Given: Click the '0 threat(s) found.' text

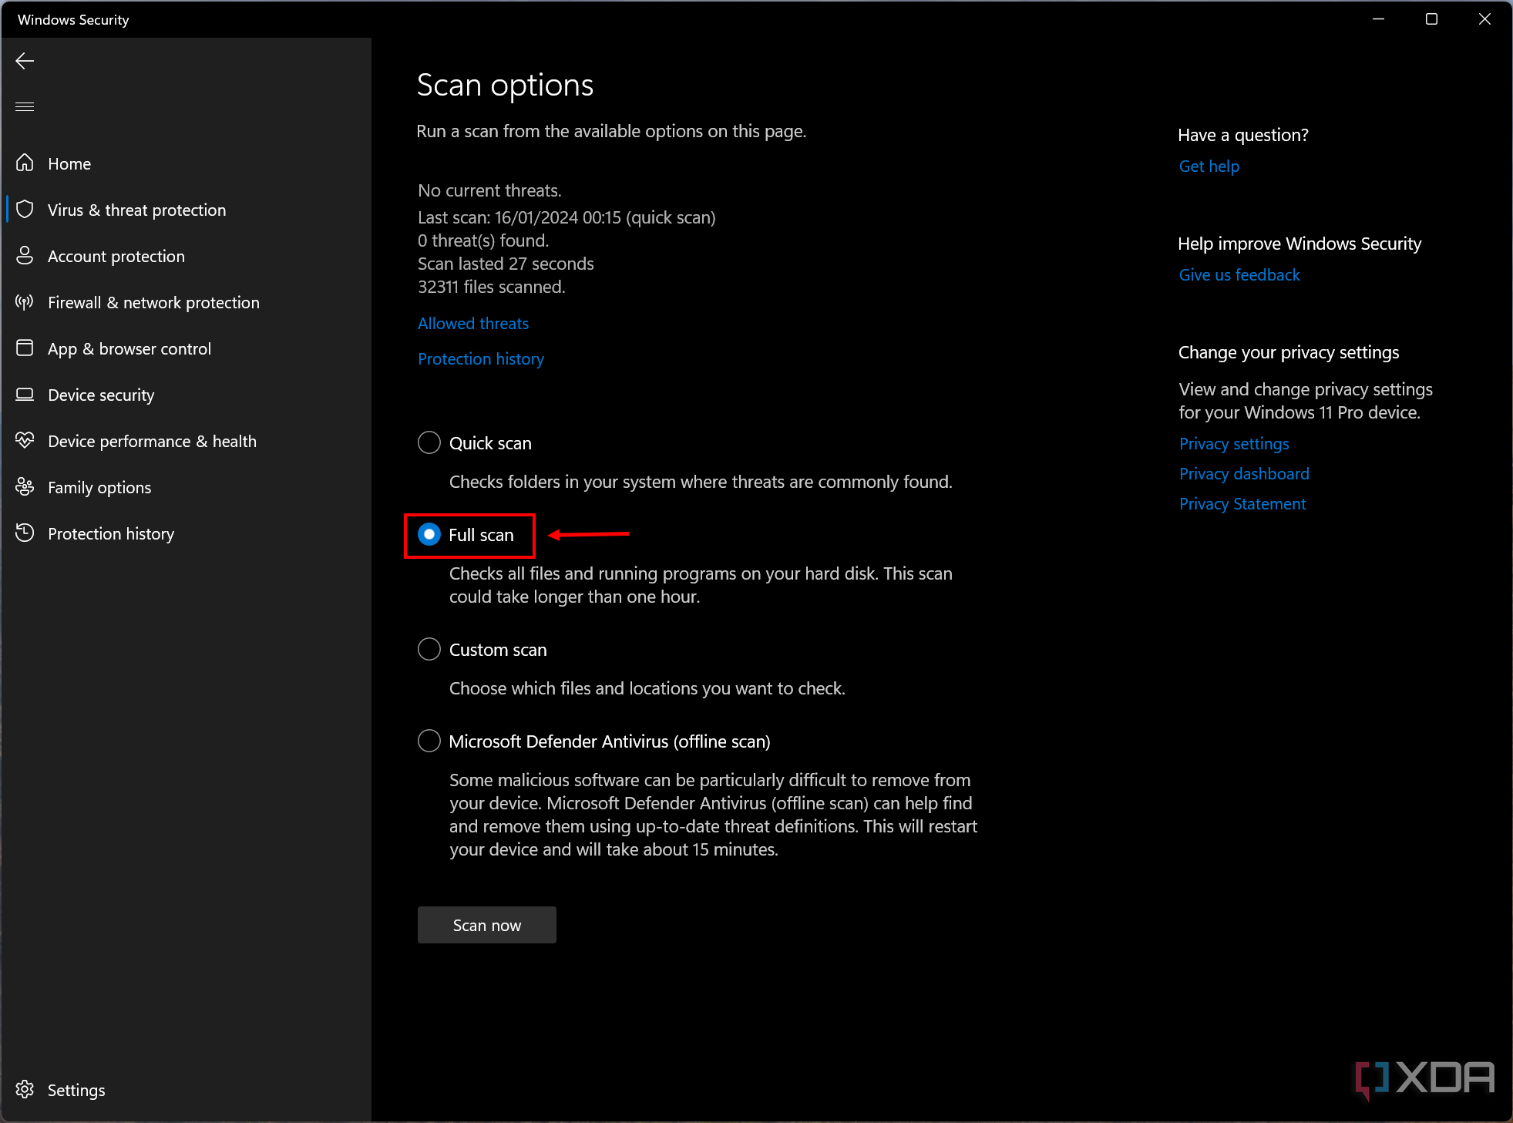Looking at the screenshot, I should pos(483,240).
